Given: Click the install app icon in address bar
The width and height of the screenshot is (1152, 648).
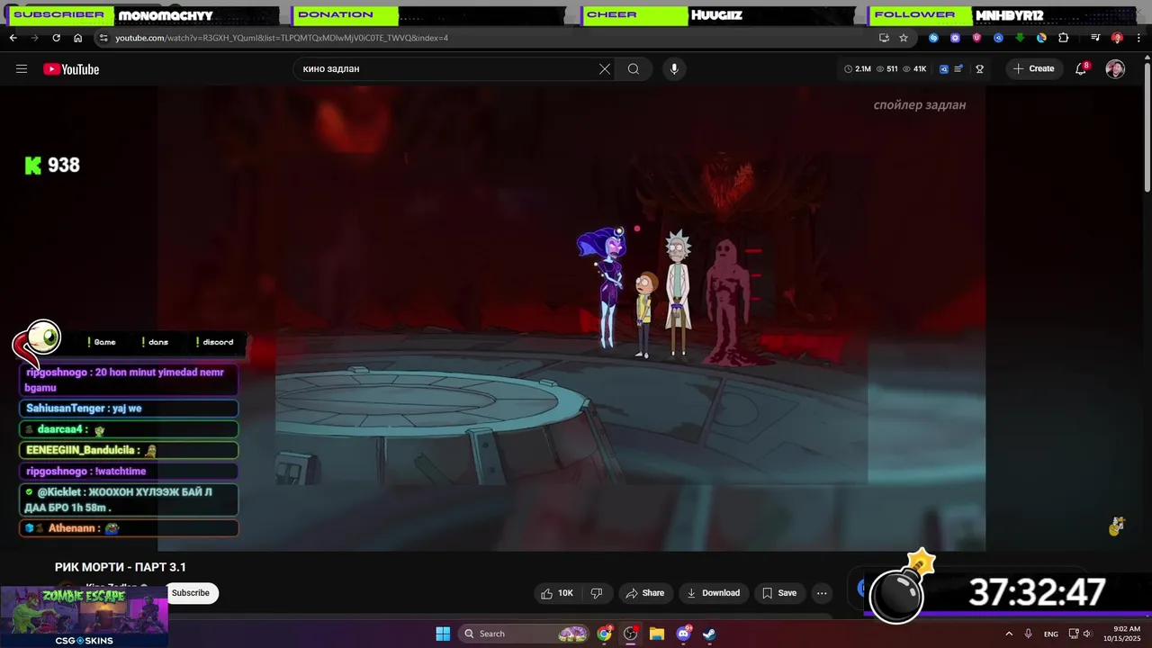Looking at the screenshot, I should pyautogui.click(x=884, y=38).
